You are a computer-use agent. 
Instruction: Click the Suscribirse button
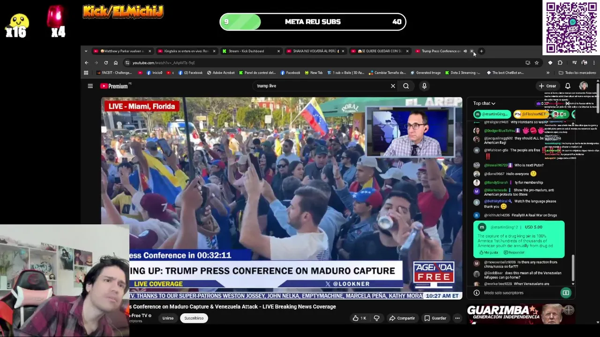coord(194,318)
